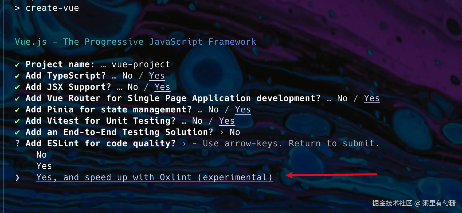The image size is (462, 213).
Task: Click the checkmark beside Add JSX Support
Action: 17,87
